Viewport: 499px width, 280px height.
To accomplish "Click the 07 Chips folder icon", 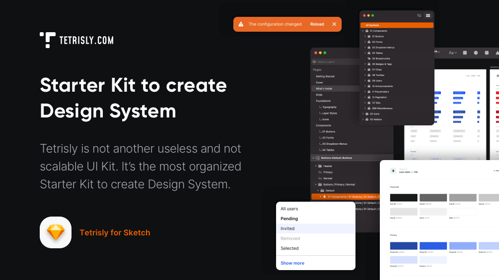I will click(369, 69).
